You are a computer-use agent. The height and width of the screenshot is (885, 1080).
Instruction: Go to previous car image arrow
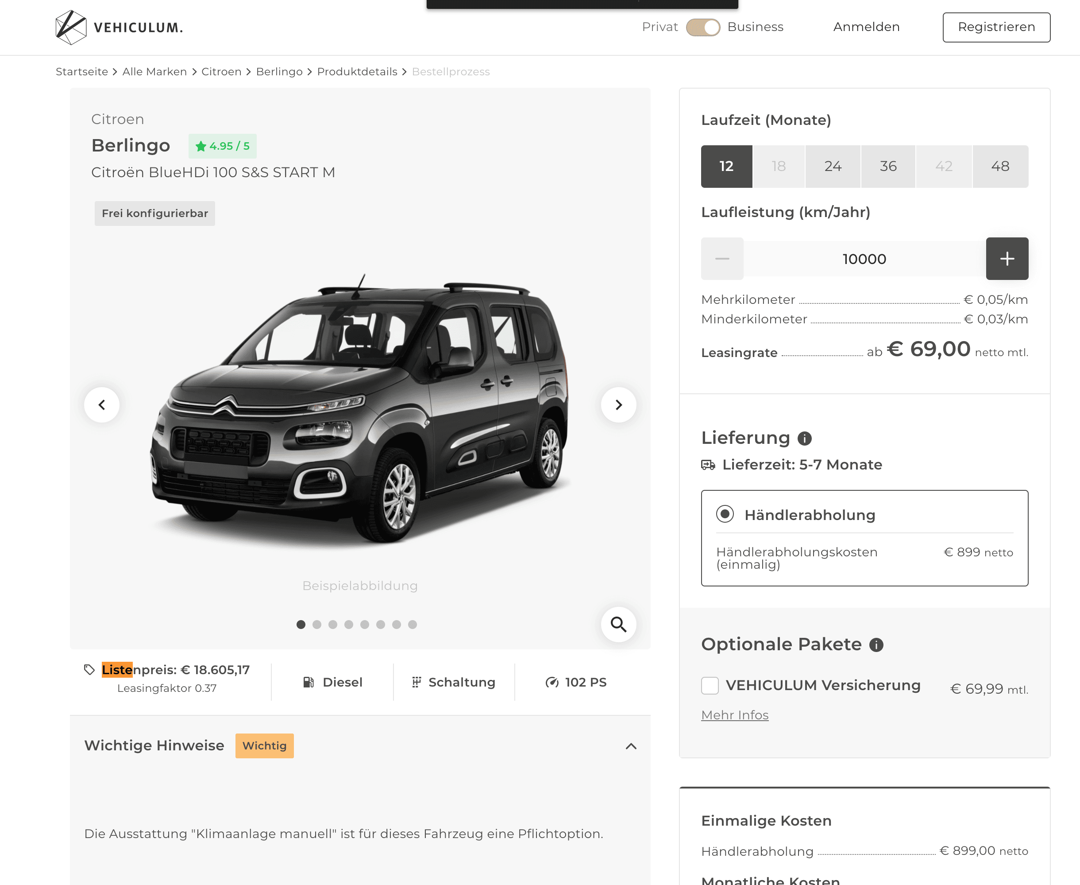coord(102,405)
